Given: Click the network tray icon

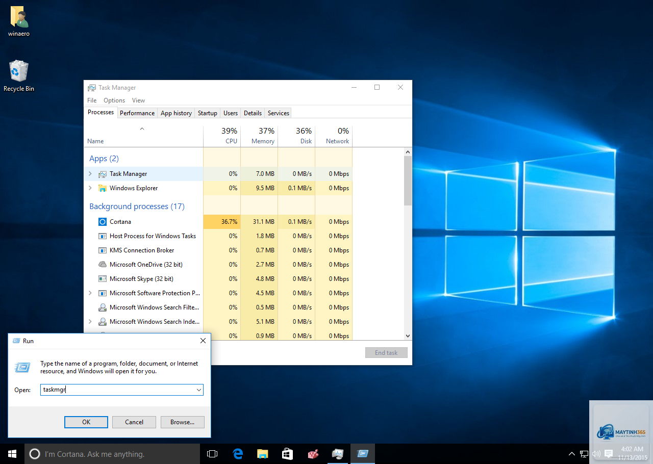Looking at the screenshot, I should tap(584, 454).
